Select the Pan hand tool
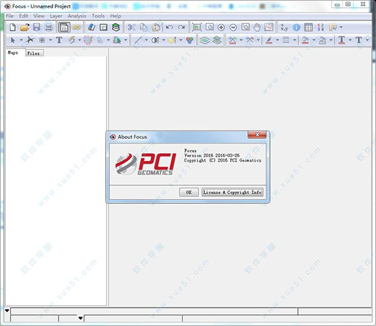This screenshot has width=376, height=326. [257, 27]
